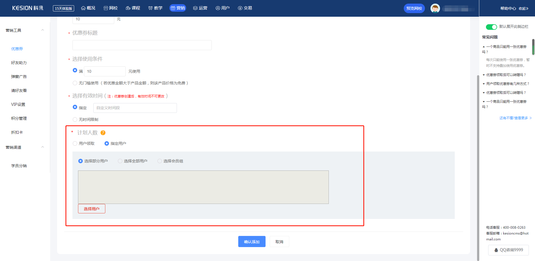Open 运营 via its layers icon
The height and width of the screenshot is (261, 535).
pos(195,8)
